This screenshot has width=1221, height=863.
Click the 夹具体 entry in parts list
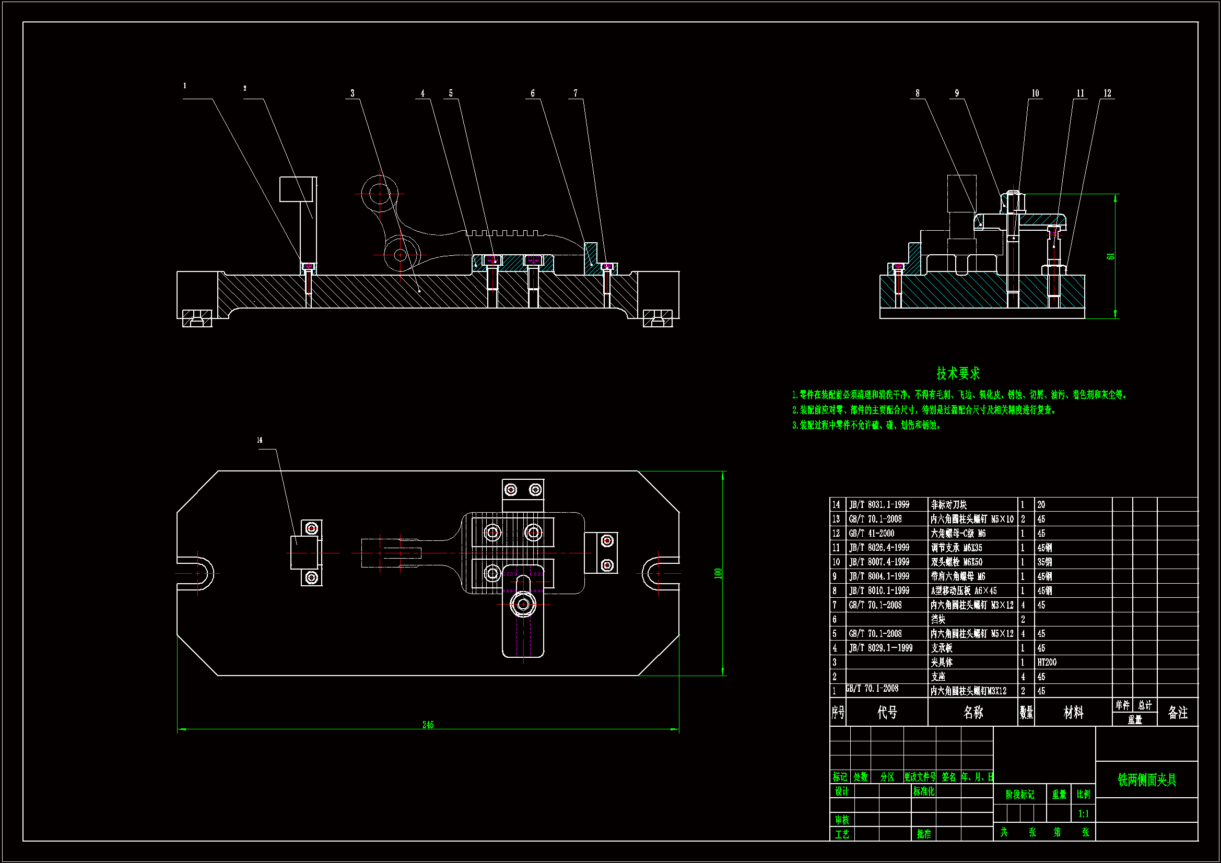click(x=942, y=662)
